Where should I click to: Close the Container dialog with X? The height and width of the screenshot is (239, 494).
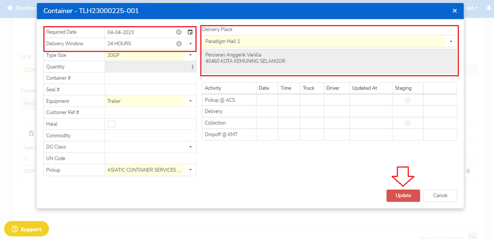point(455,11)
